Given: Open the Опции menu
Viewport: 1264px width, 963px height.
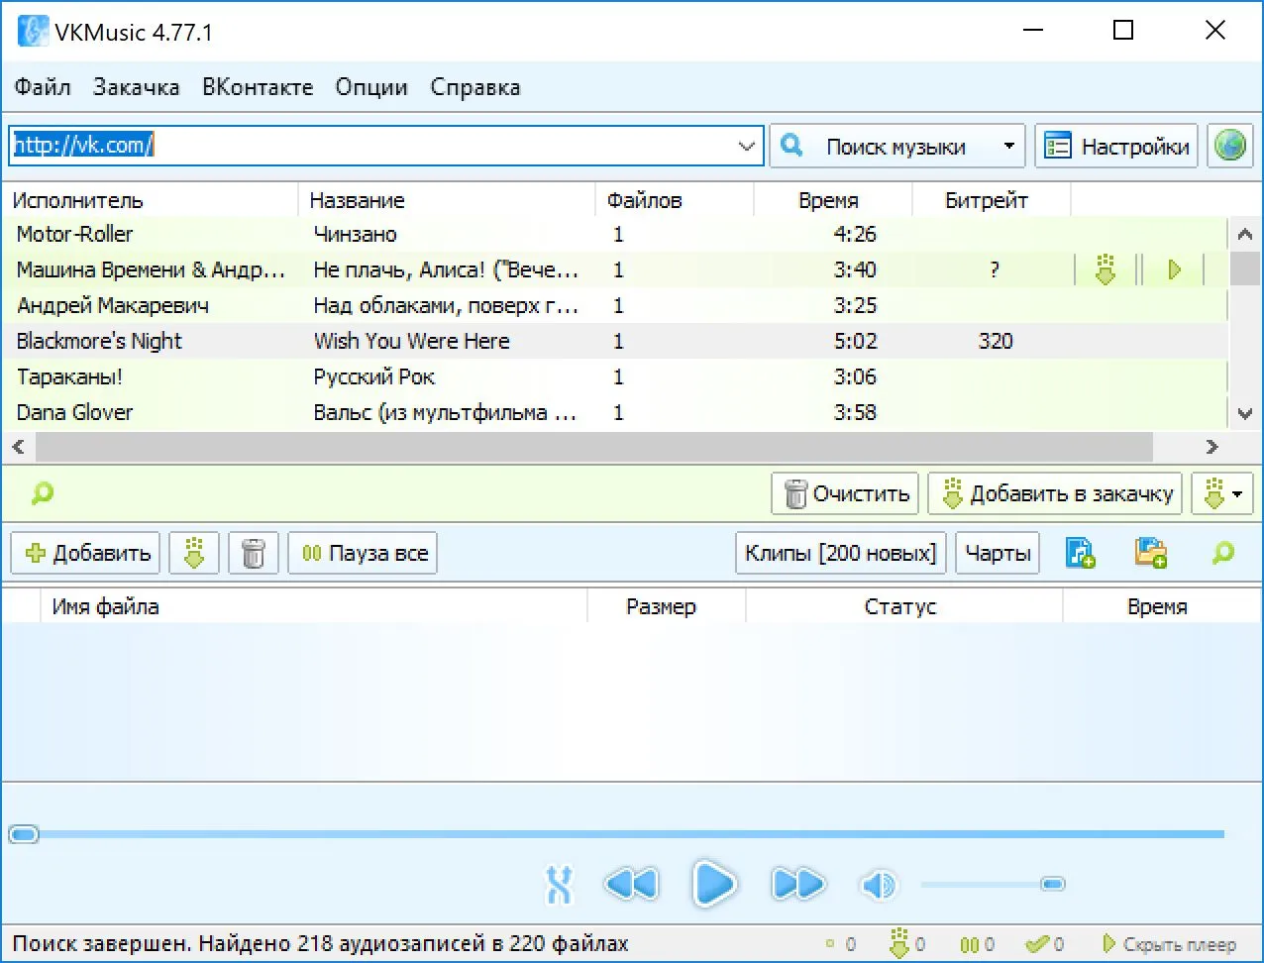Looking at the screenshot, I should tap(371, 87).
